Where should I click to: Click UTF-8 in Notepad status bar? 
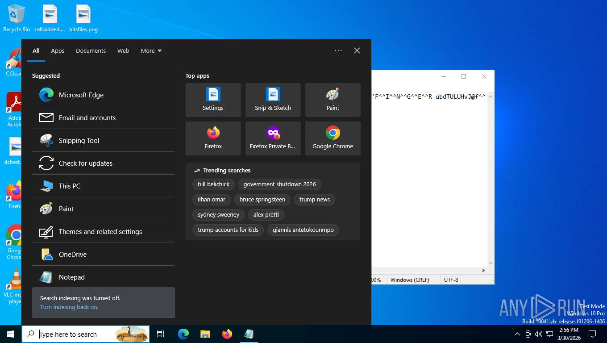pos(451,280)
